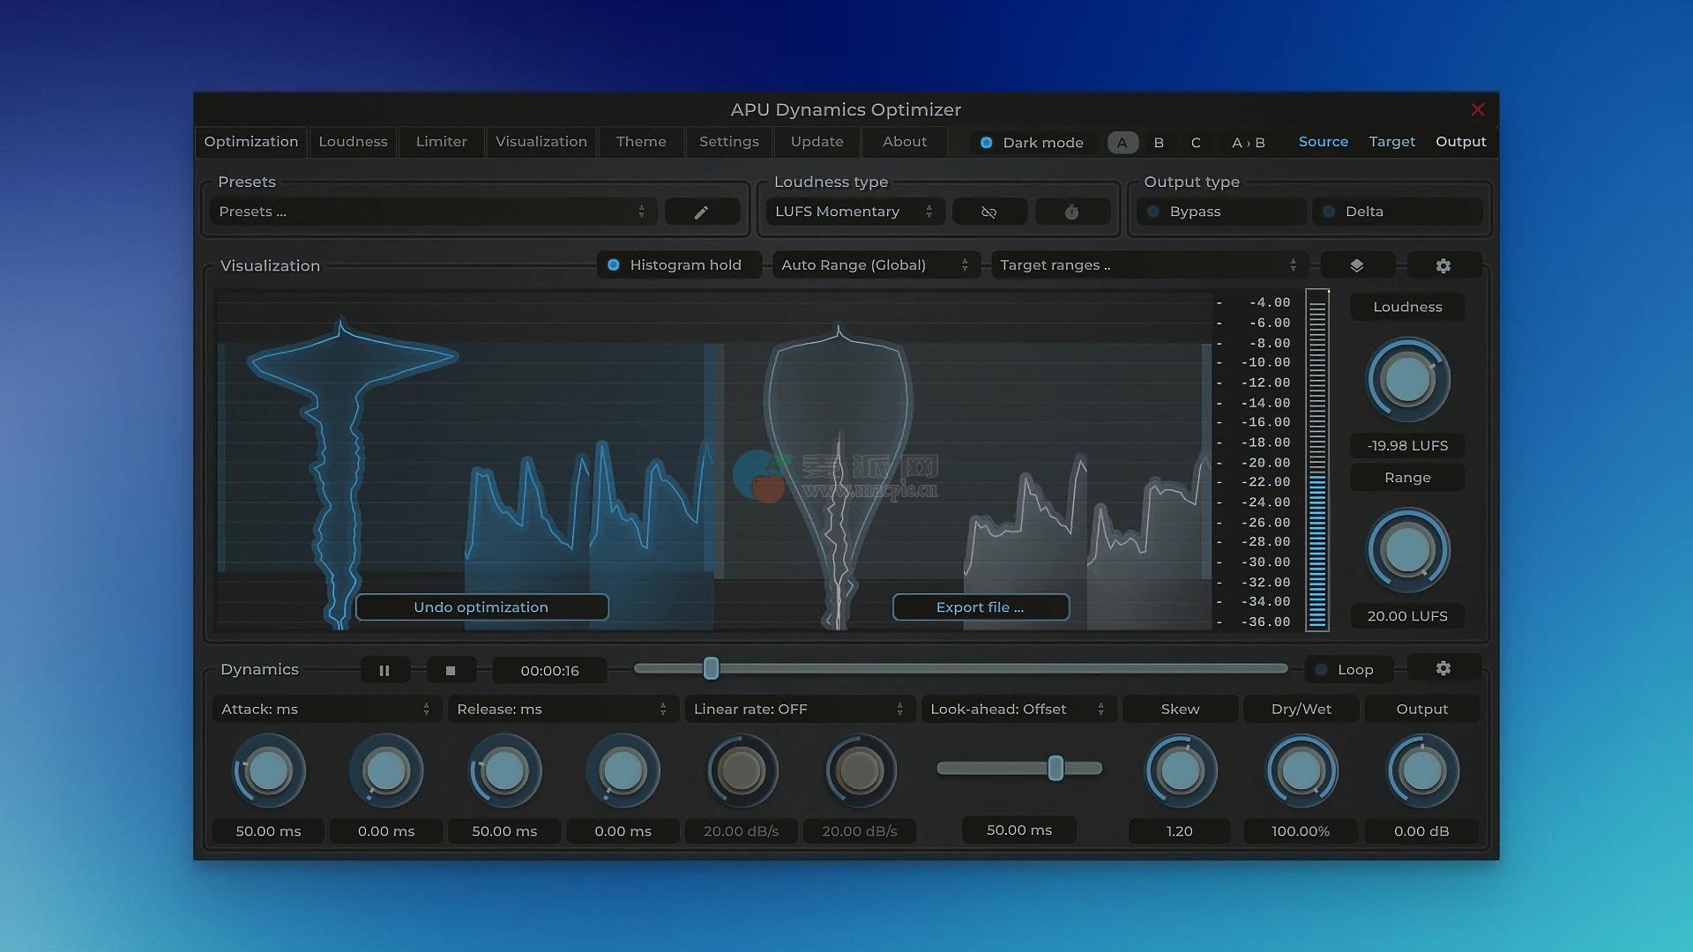Click the stopwatch timer icon button
Screen dimensions: 1693x952
tap(1071, 212)
